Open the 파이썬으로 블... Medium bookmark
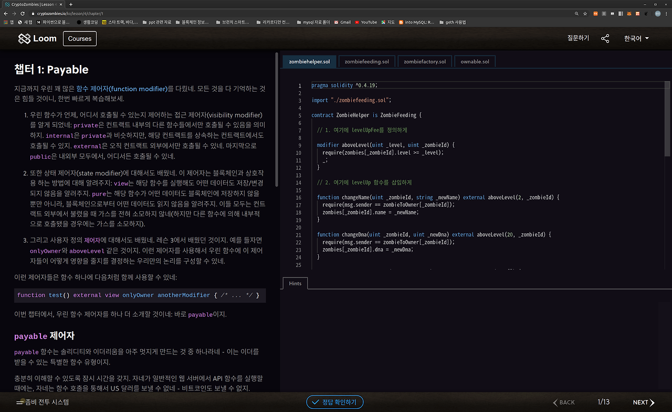 pos(53,23)
